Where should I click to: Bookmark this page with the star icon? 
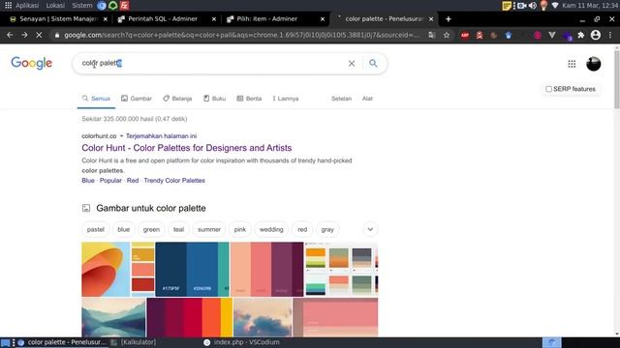pyautogui.click(x=447, y=35)
